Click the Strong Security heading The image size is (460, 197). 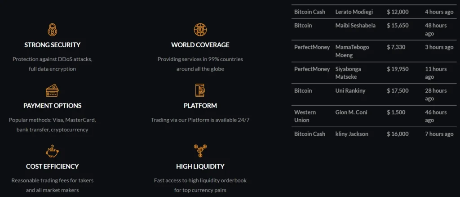pos(52,45)
